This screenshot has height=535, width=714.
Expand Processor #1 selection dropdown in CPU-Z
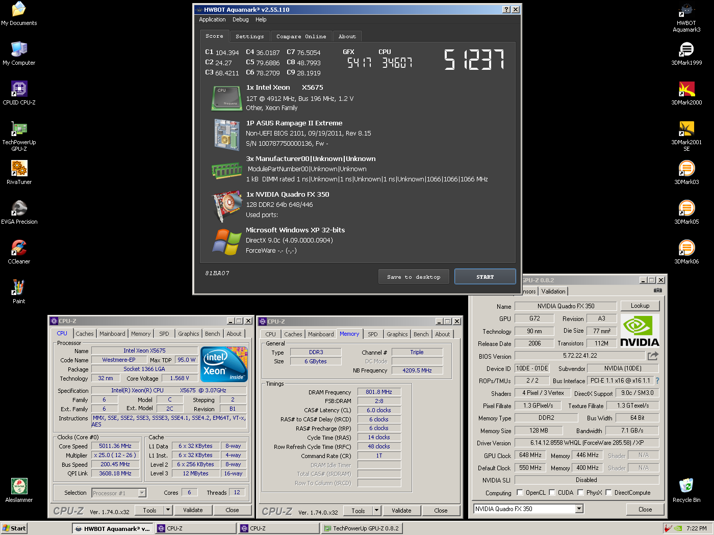pos(142,493)
